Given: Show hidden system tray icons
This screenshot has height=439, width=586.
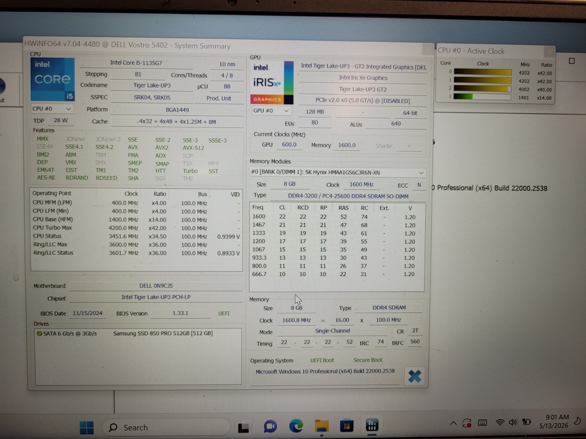Looking at the screenshot, I should [x=453, y=423].
